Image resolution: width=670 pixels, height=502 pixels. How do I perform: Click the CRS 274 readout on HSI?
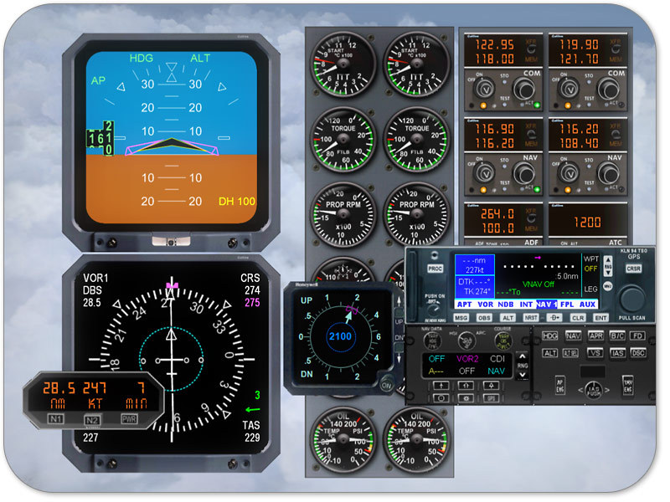[250, 284]
